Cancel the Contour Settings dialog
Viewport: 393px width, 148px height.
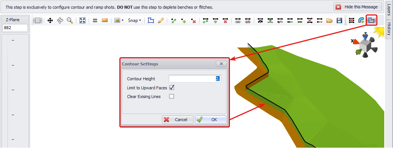pyautogui.click(x=178, y=120)
